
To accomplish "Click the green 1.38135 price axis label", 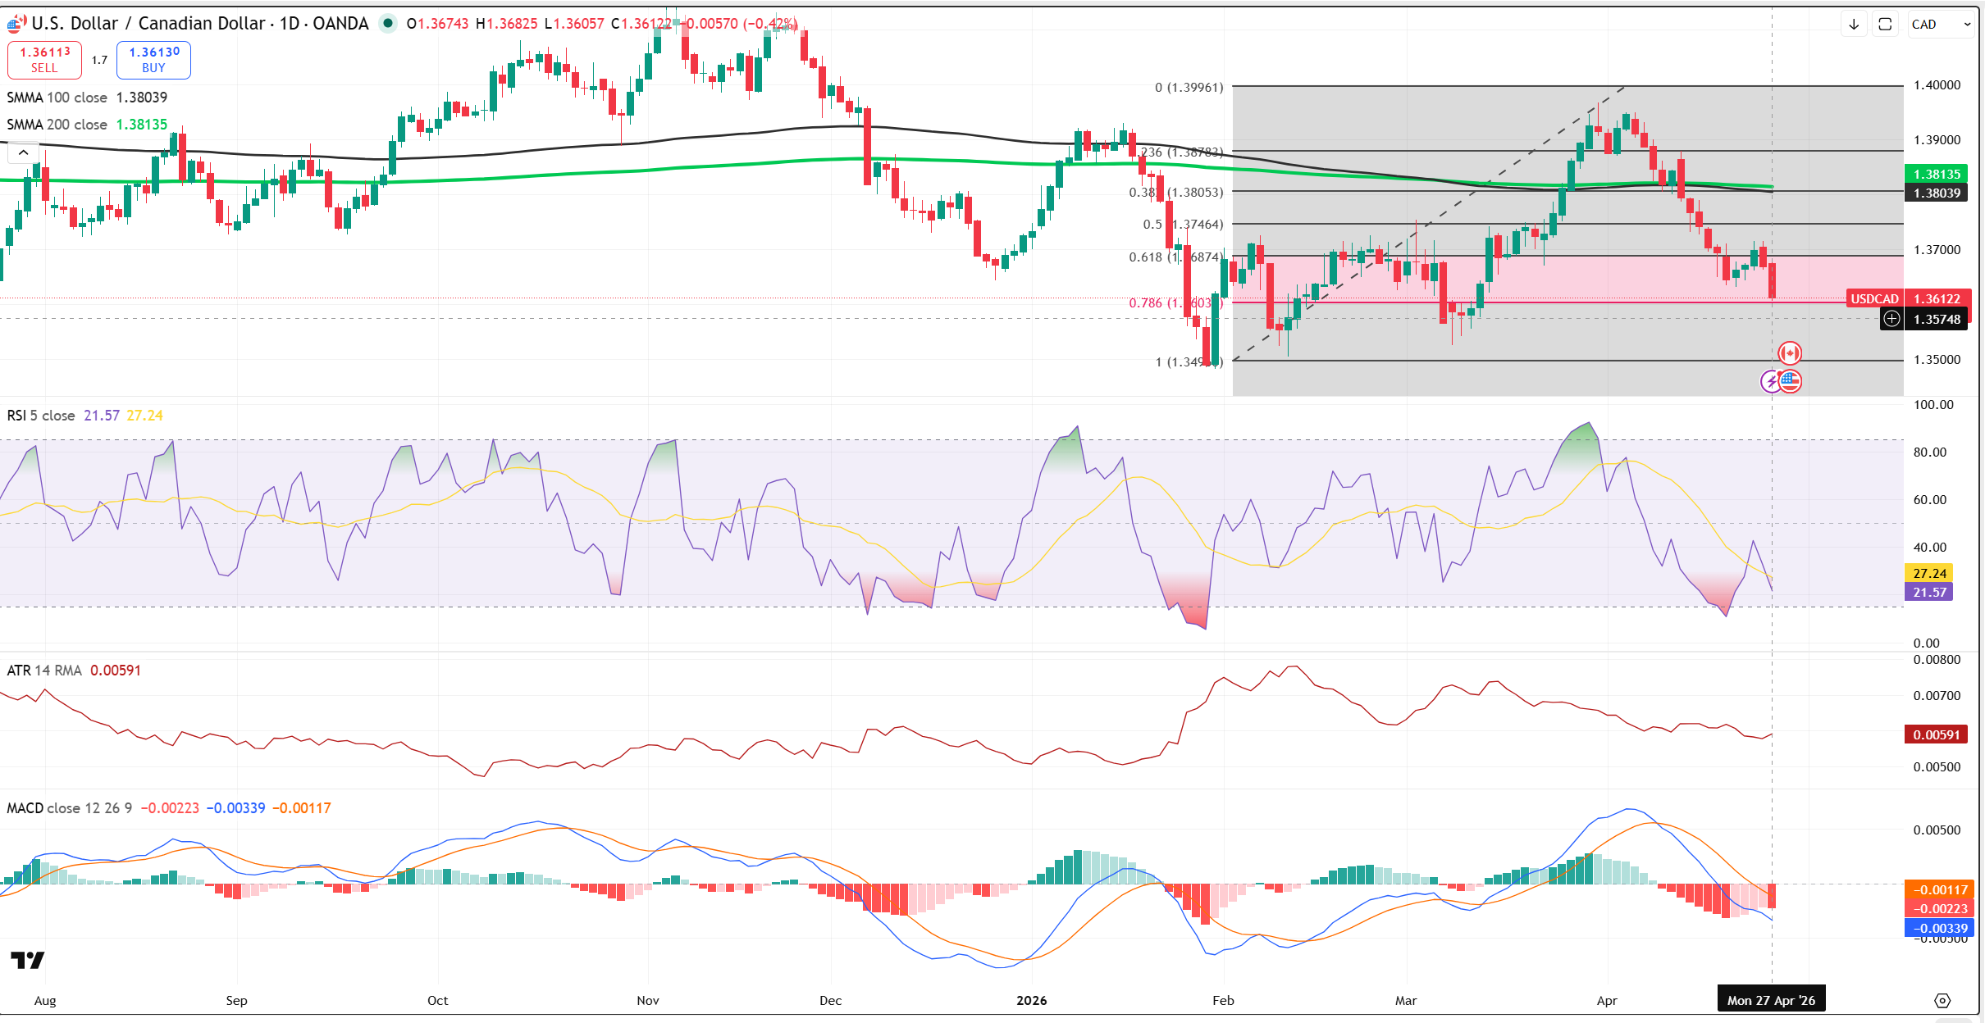I will (x=1936, y=174).
